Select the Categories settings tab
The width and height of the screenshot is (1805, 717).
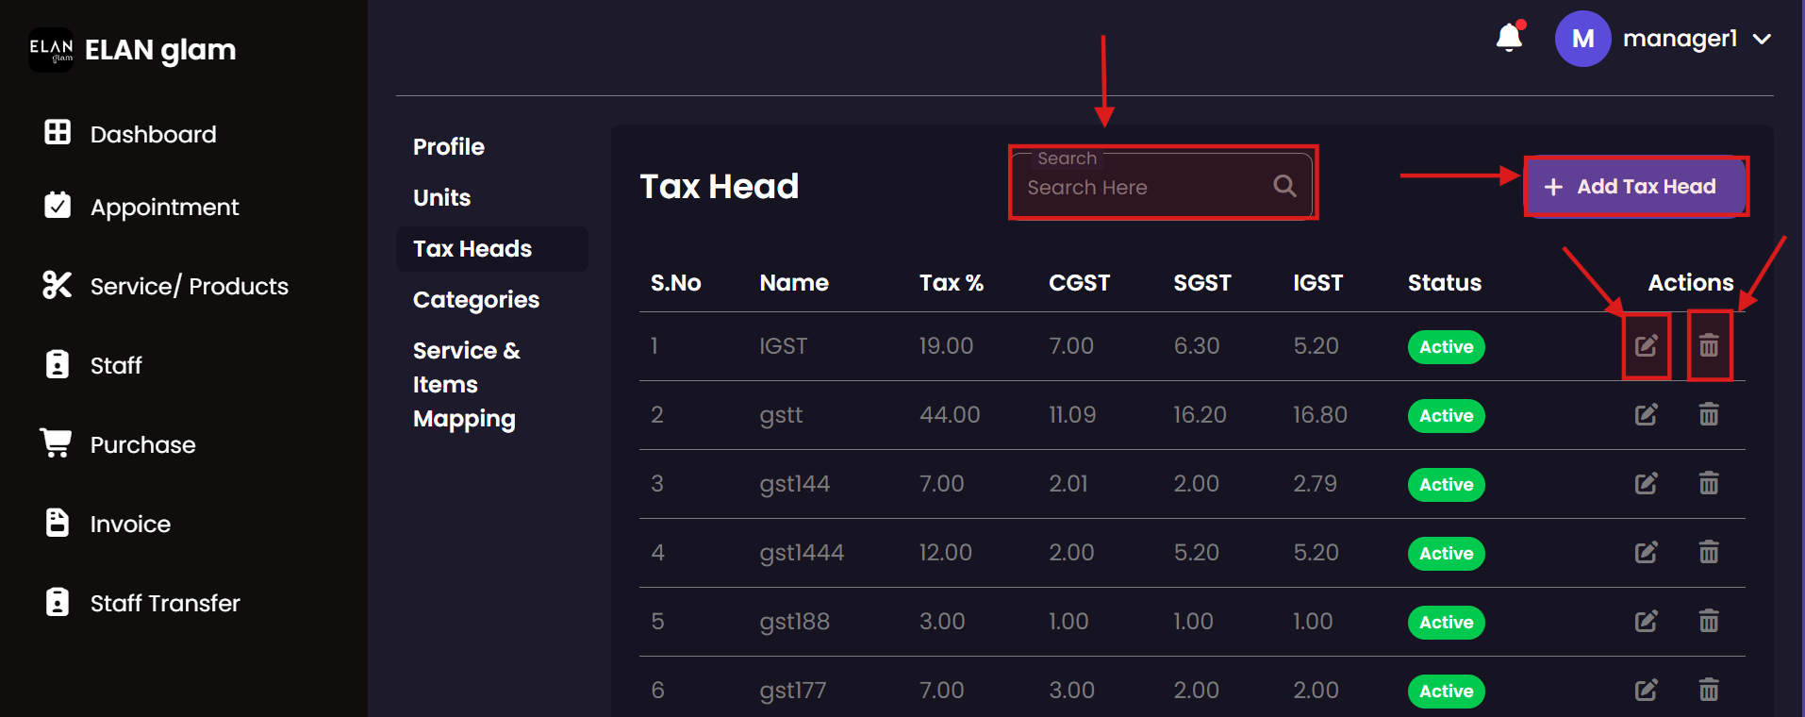coord(476,300)
